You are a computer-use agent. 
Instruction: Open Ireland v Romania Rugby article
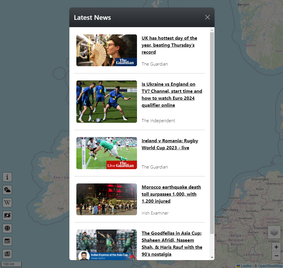[x=170, y=144]
